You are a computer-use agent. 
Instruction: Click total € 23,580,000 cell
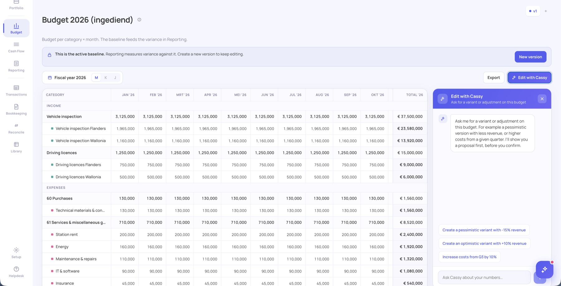[x=410, y=128]
